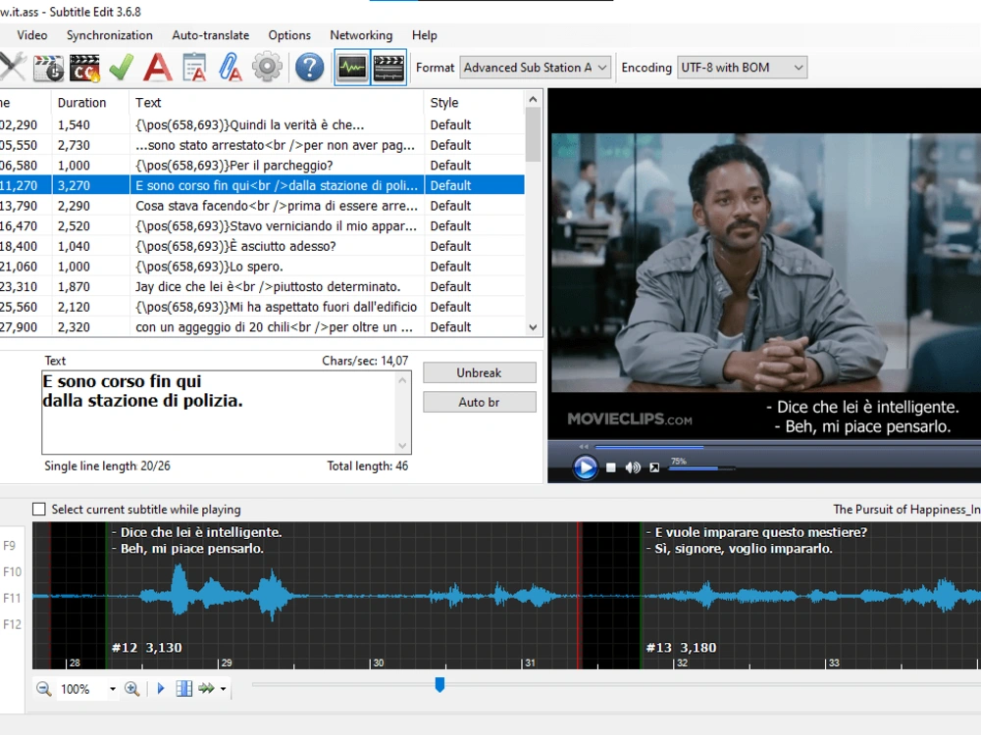Select row 'Quindi la verità è che...'
This screenshot has width=981, height=735.
[262, 125]
